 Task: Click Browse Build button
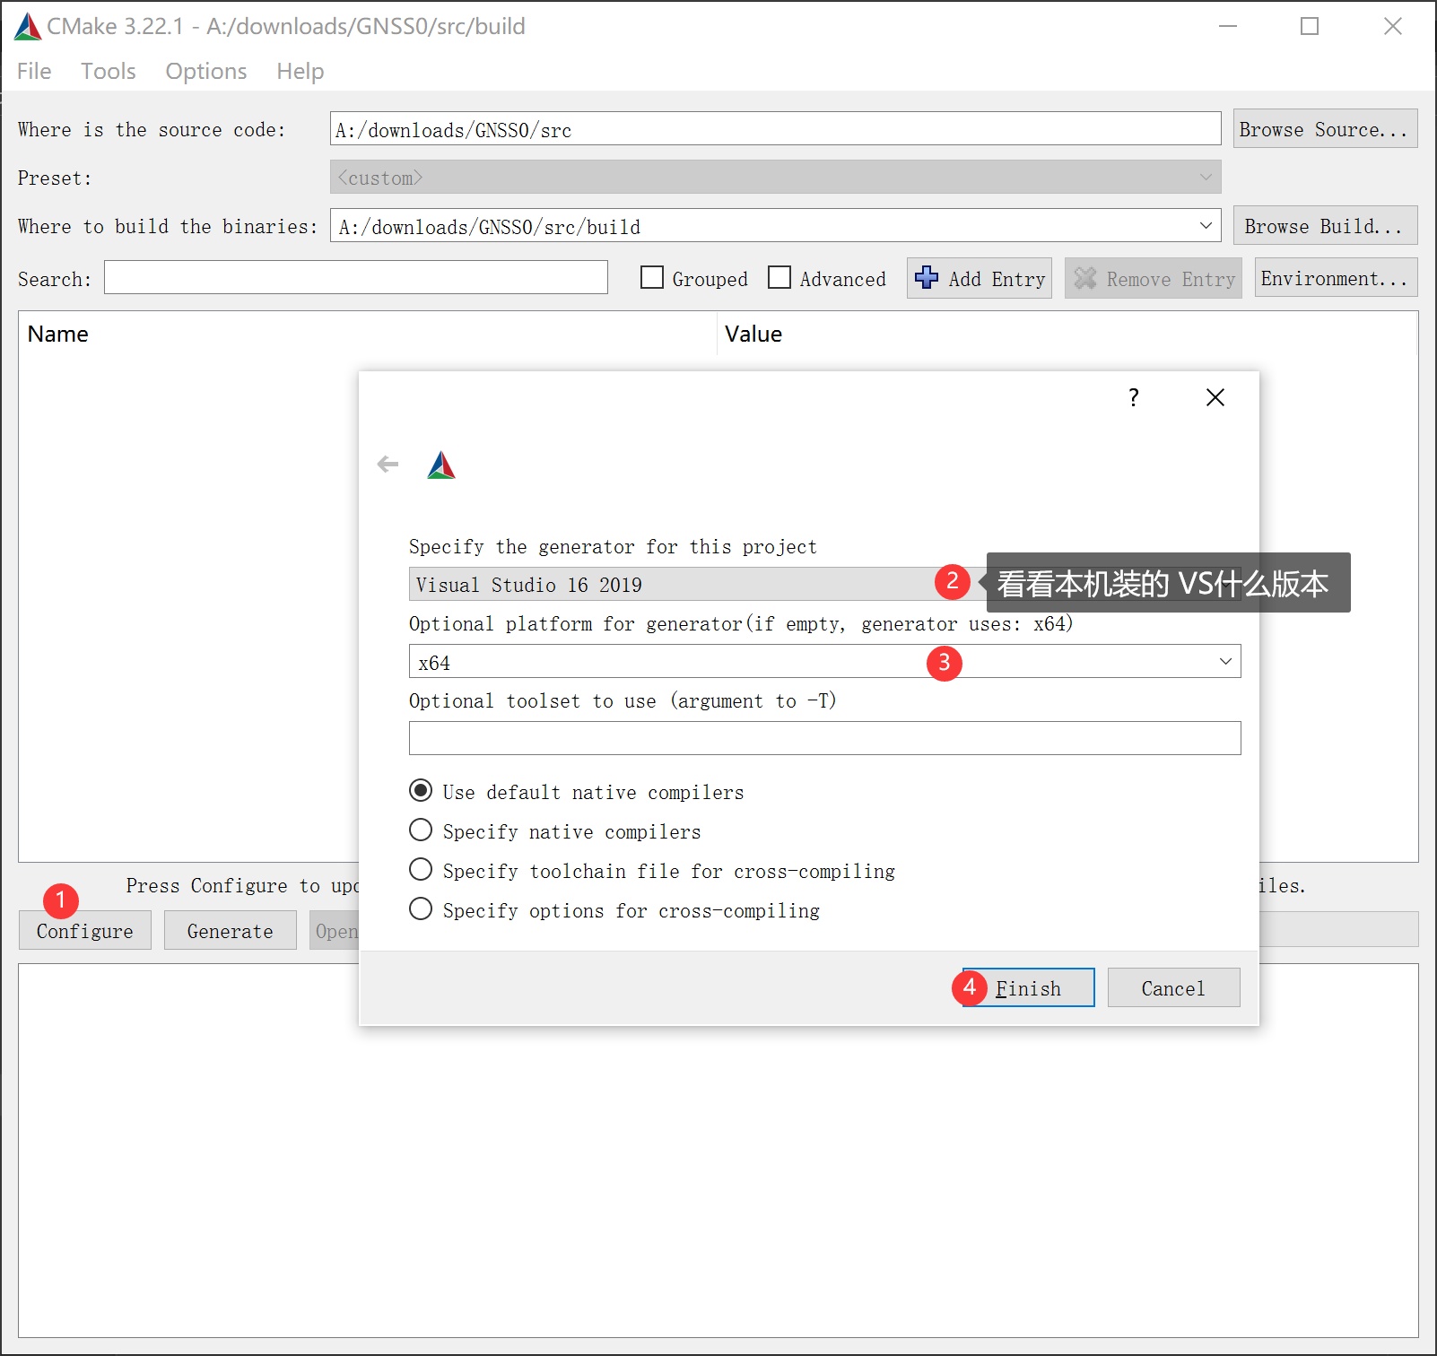pos(1326,226)
